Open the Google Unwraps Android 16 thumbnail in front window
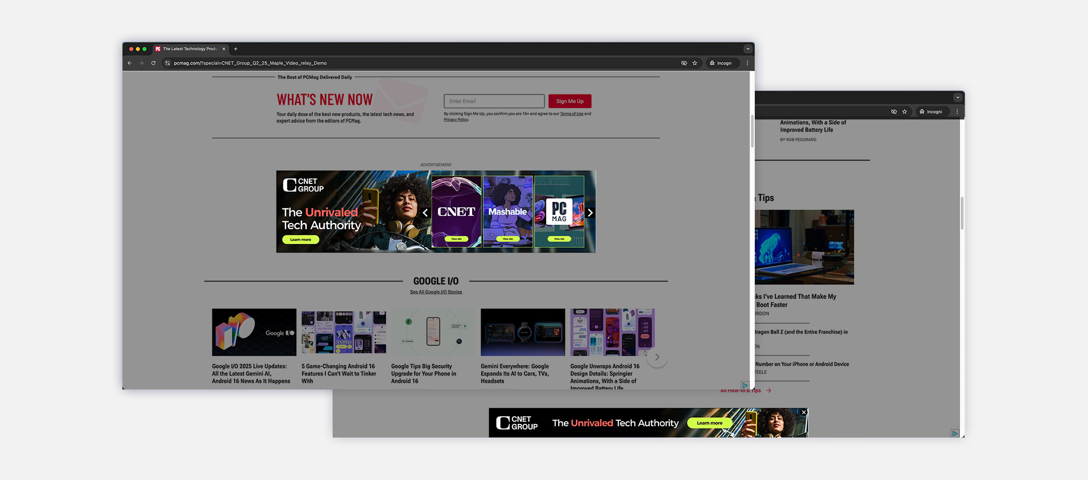 click(x=612, y=332)
